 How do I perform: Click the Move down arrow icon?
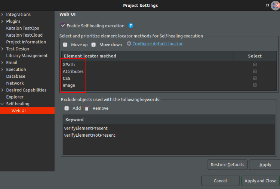point(93,44)
